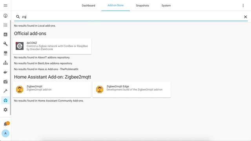
Task: Switch to the System tab
Action: point(166,5)
